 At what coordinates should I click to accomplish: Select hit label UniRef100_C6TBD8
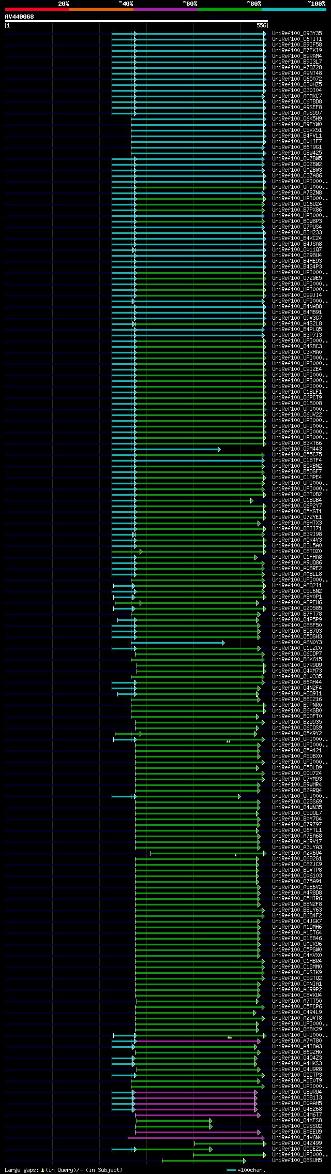297,101
